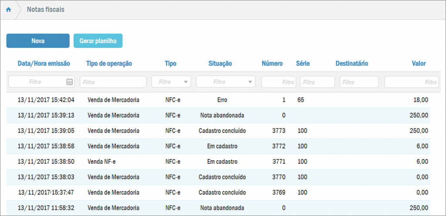Focus the Série filter input
446x216 pixels.
tap(317, 82)
